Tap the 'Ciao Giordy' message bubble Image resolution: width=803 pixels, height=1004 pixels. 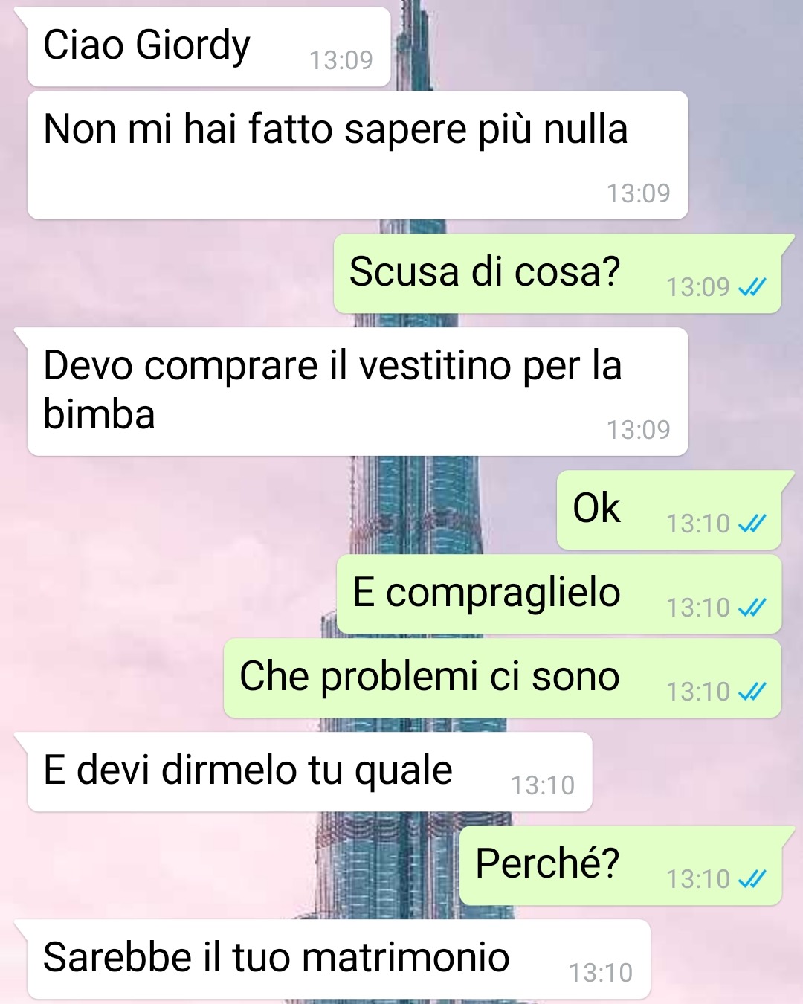(208, 47)
